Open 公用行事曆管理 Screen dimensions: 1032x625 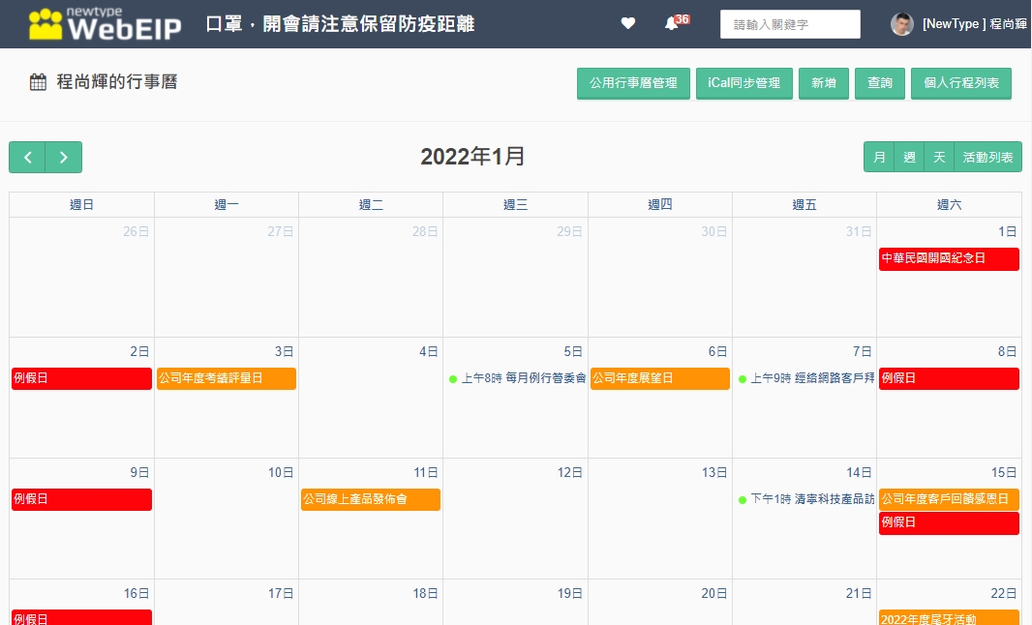pos(633,83)
